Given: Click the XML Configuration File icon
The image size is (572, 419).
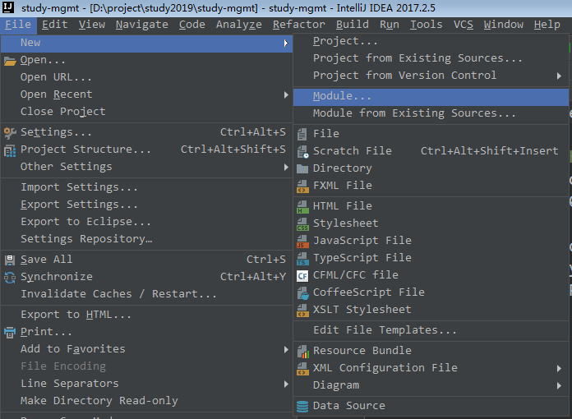Looking at the screenshot, I should pos(302,369).
